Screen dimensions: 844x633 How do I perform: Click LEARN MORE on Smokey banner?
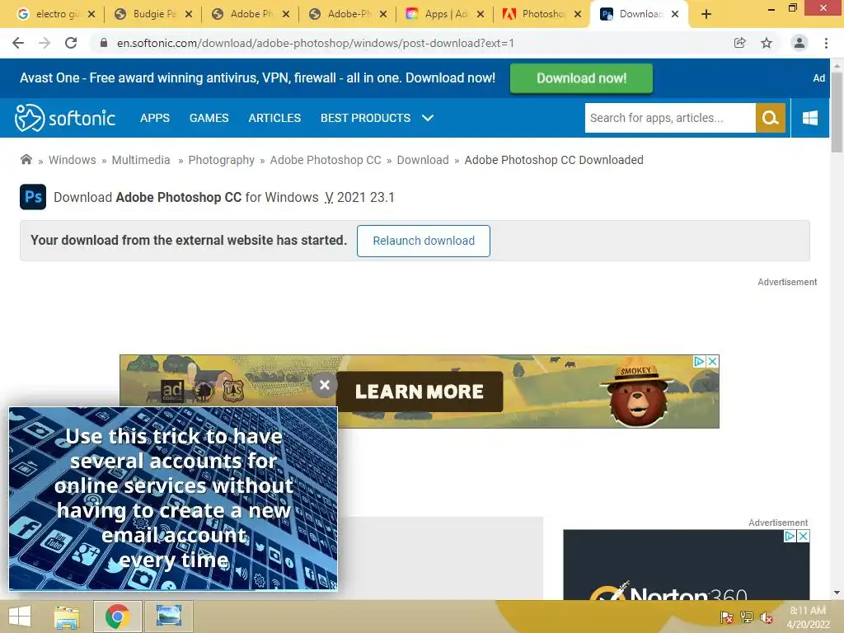point(420,392)
